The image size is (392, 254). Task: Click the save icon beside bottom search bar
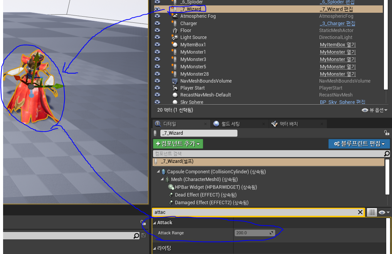[x=143, y=235]
